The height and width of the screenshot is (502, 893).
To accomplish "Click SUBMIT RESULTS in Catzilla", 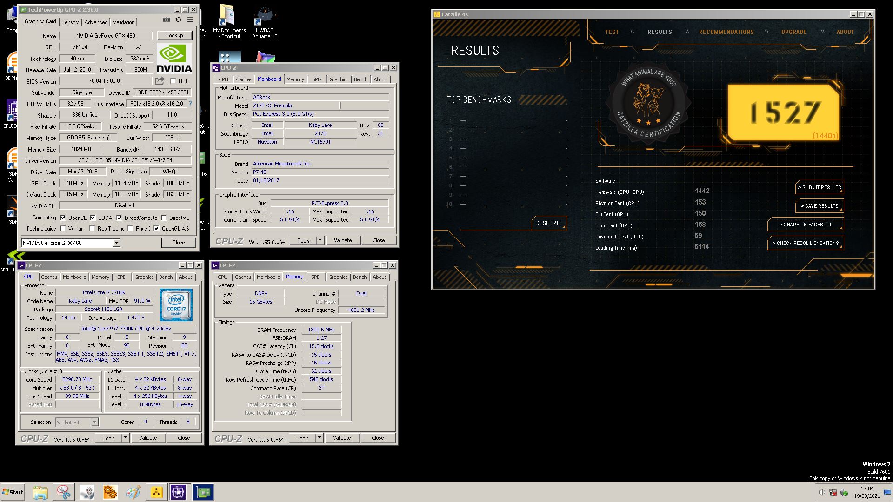I will click(820, 187).
